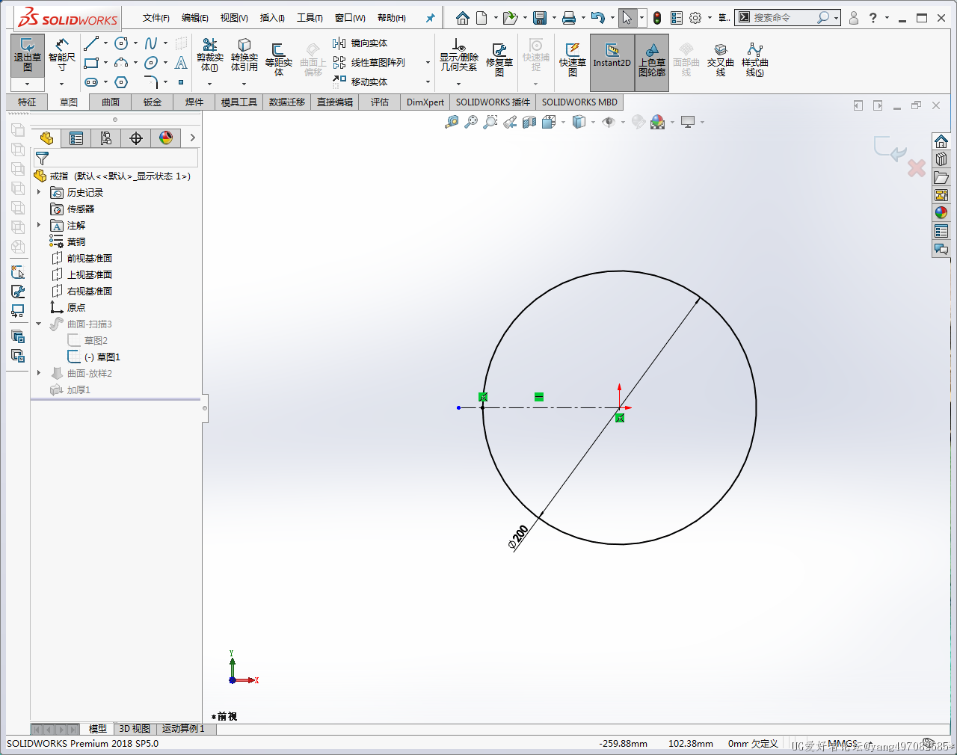The height and width of the screenshot is (755, 957).
Task: Select the Corner Rectangle tool
Action: pyautogui.click(x=91, y=63)
